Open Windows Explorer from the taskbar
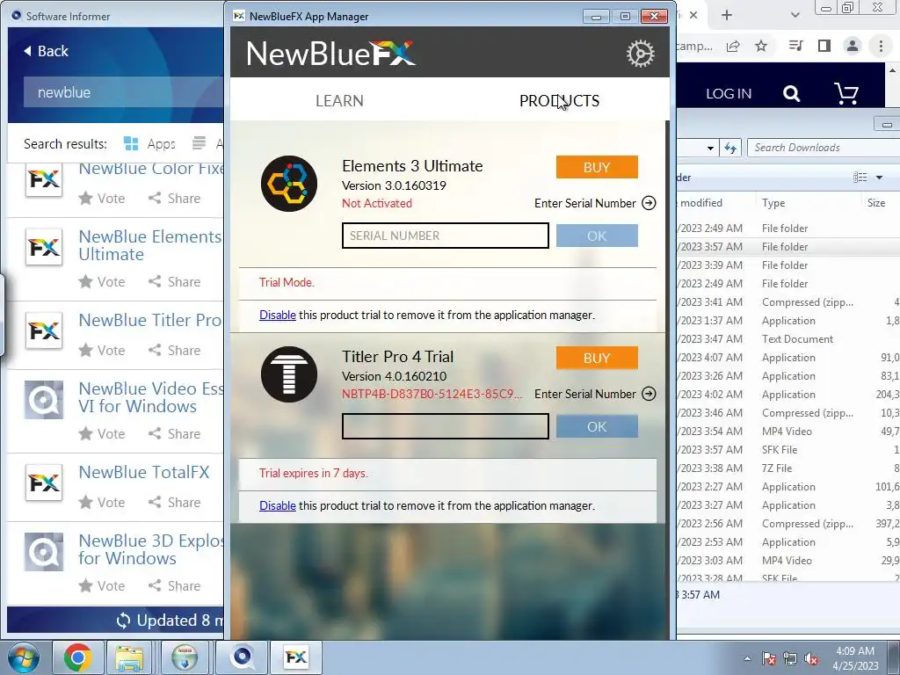 tap(130, 657)
